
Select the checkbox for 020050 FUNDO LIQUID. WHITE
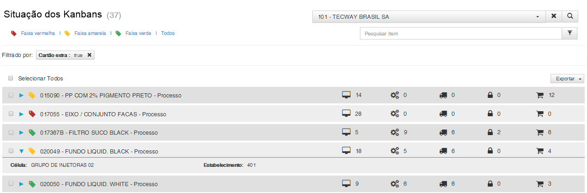coord(11,184)
